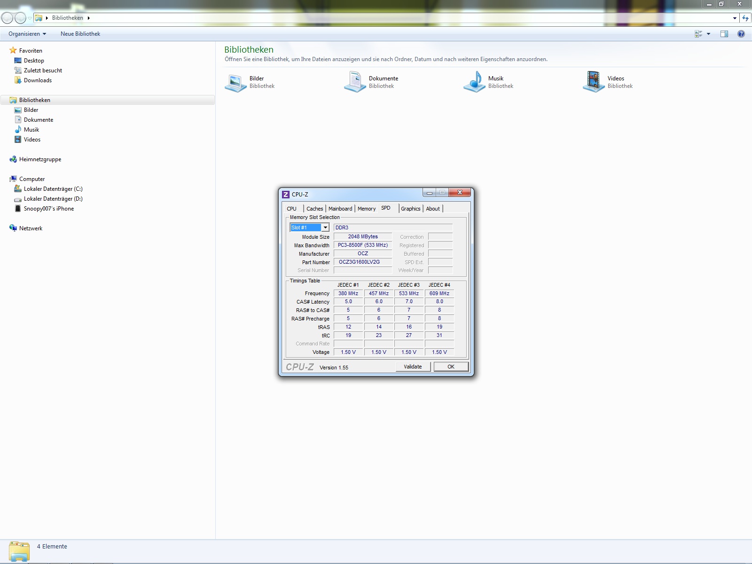Click the change view icon
Screen dimensions: 752x564
698,34
